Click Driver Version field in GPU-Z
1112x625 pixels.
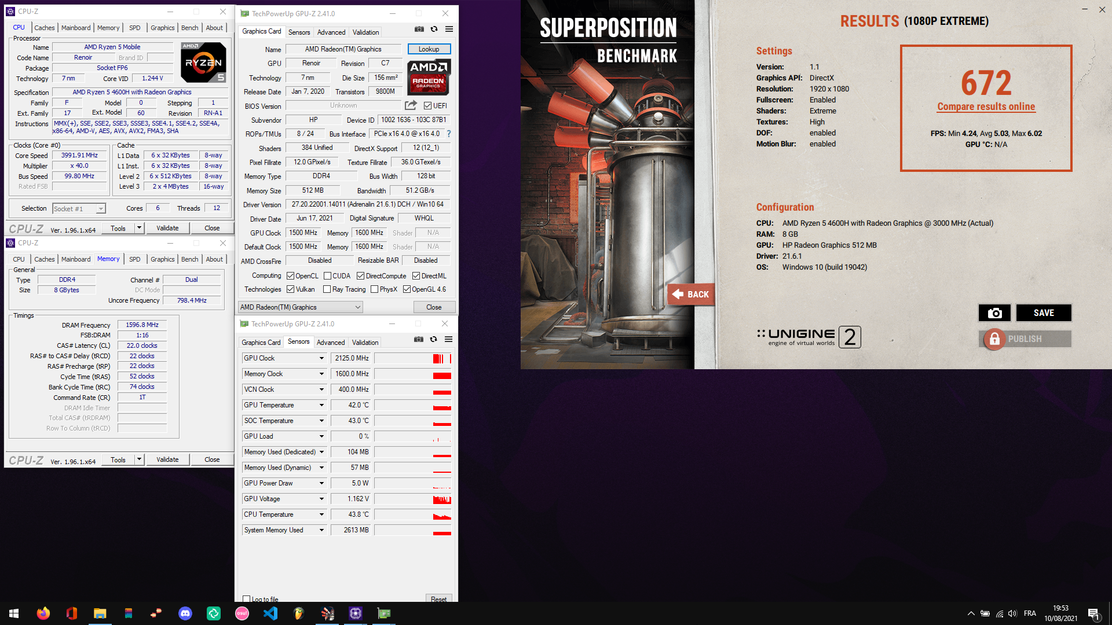pos(367,204)
